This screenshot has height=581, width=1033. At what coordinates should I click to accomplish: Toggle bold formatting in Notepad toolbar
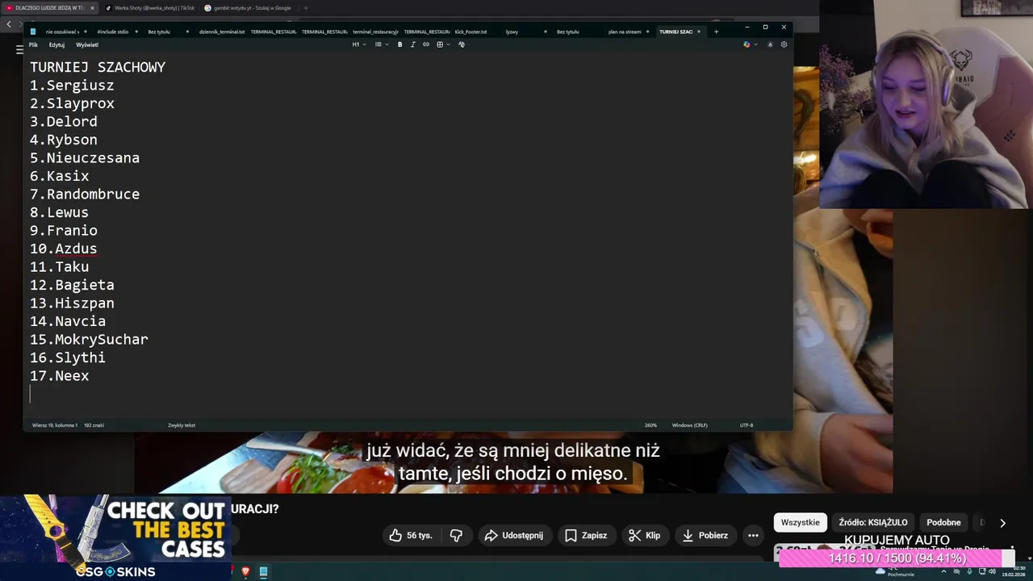click(399, 44)
